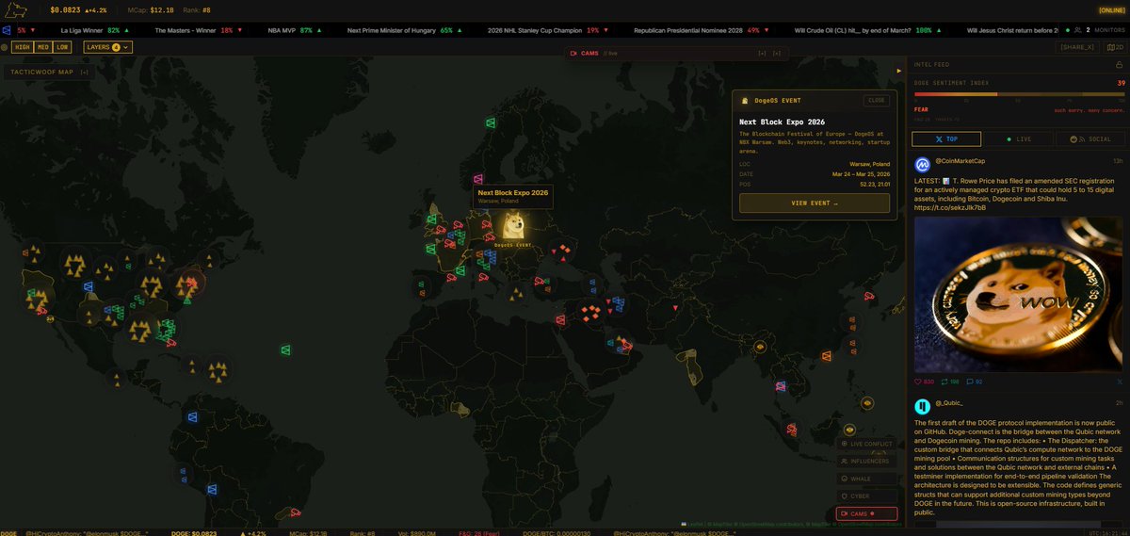
Task: Click Next Prime Minister of Hungary ticker
Action: (x=405, y=30)
